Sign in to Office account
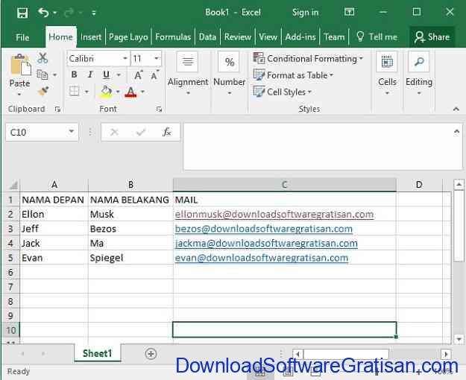The image size is (466, 380). click(x=305, y=13)
